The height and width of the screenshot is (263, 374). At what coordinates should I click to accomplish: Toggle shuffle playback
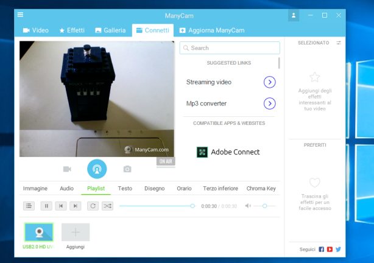(x=107, y=206)
